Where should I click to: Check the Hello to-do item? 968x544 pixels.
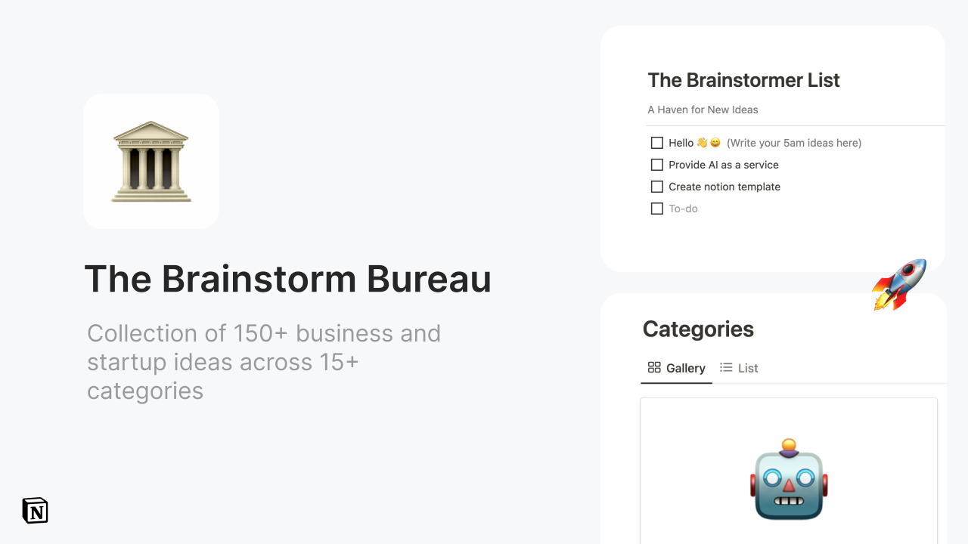[656, 142]
